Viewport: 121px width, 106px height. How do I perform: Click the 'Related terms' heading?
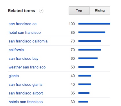click(21, 11)
